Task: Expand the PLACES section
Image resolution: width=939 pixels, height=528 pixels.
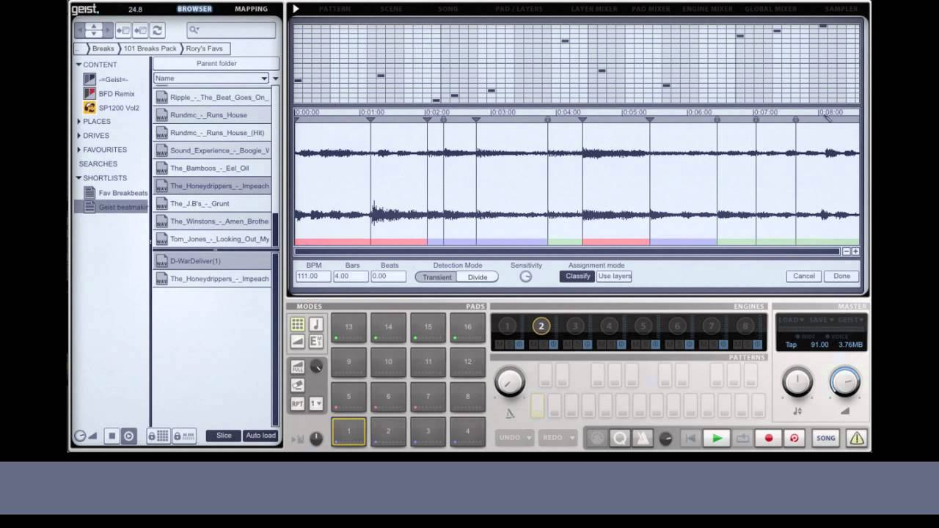Action: pos(78,122)
